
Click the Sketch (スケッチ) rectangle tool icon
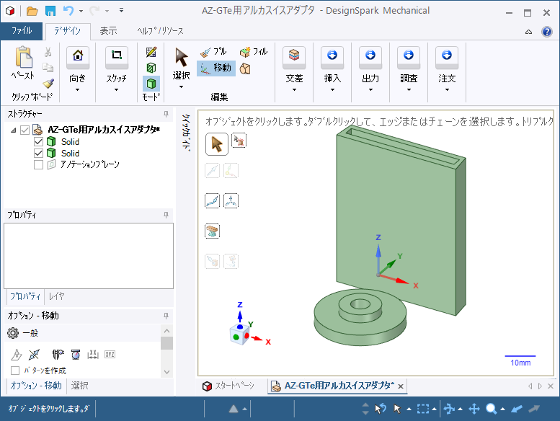pos(117,56)
